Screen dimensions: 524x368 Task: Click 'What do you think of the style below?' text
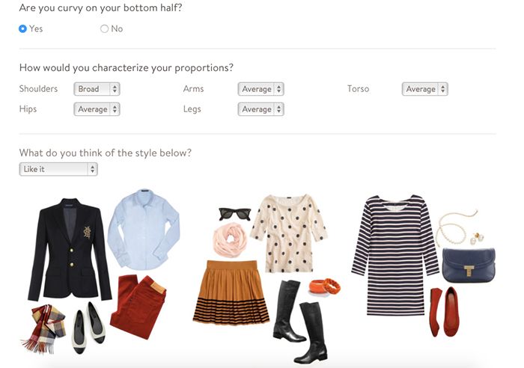106,153
